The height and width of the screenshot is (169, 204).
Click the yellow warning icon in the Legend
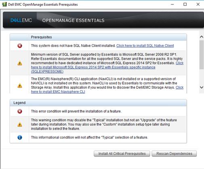(x=20, y=124)
